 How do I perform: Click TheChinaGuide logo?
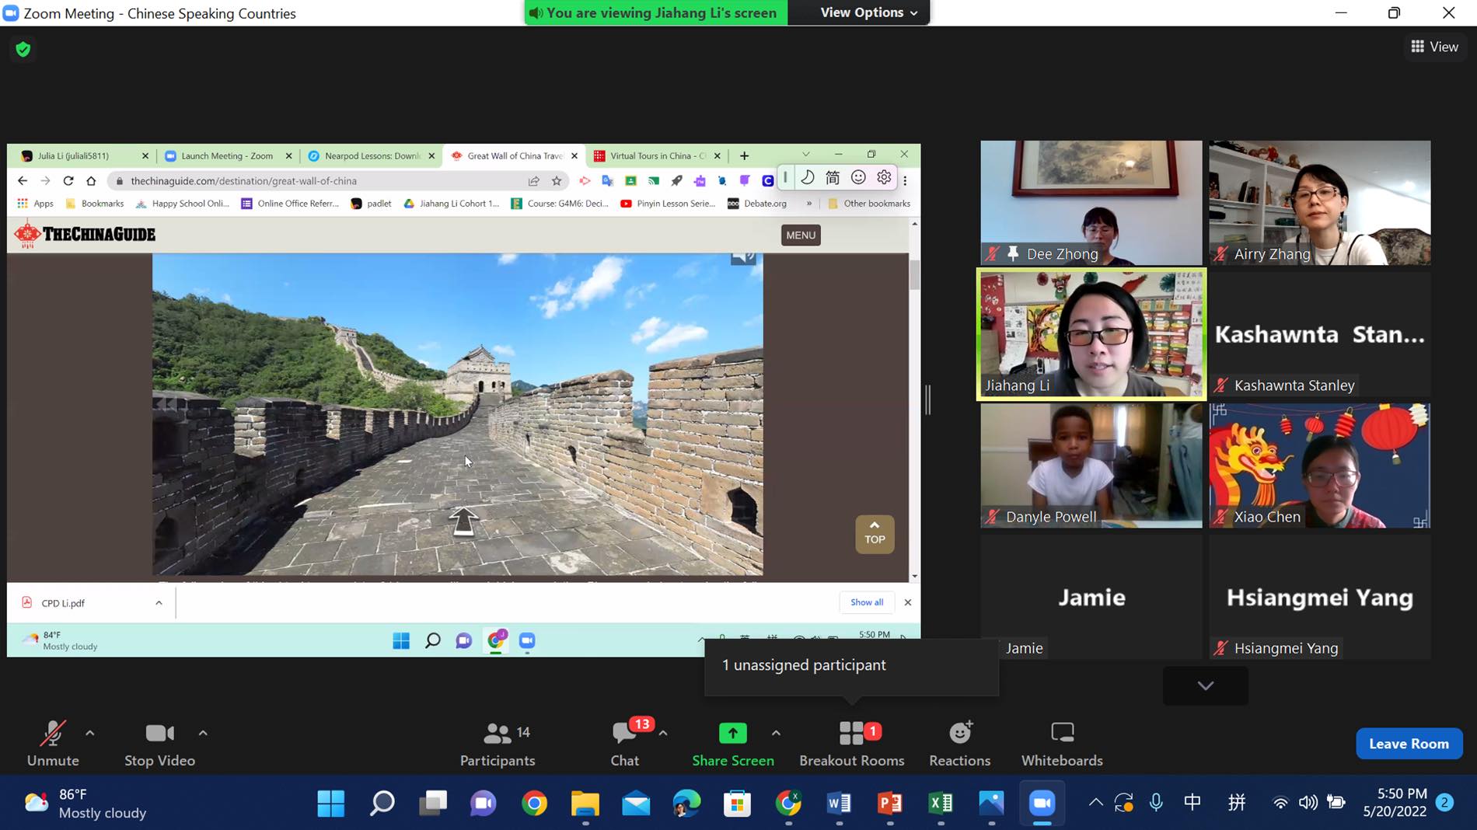point(85,234)
